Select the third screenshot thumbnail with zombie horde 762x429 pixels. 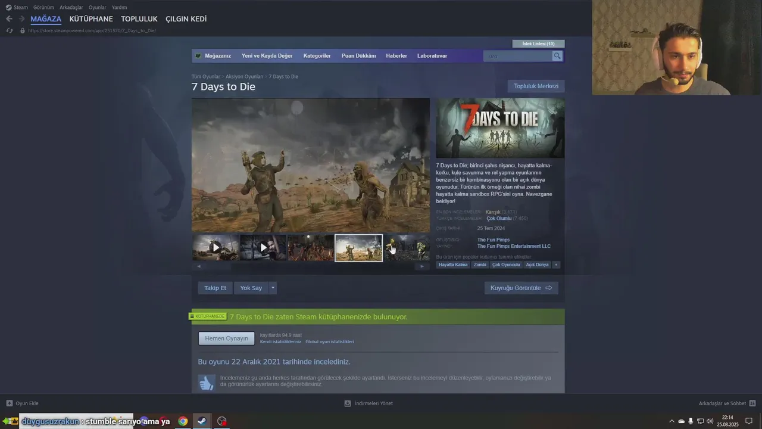point(311,247)
